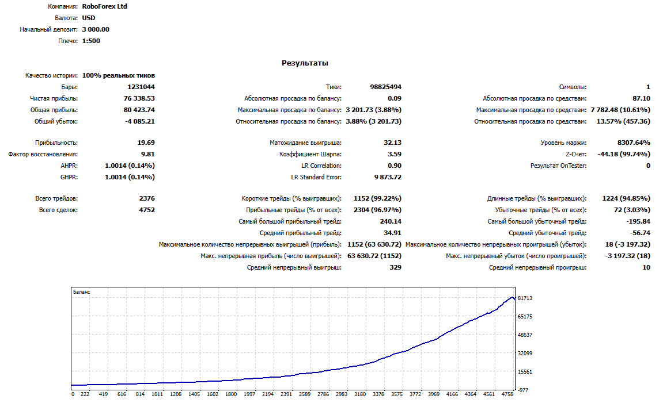This screenshot has width=663, height=407.
Task: Click max consecutive losses value 18 (-3 197.32)
Action: (627, 244)
